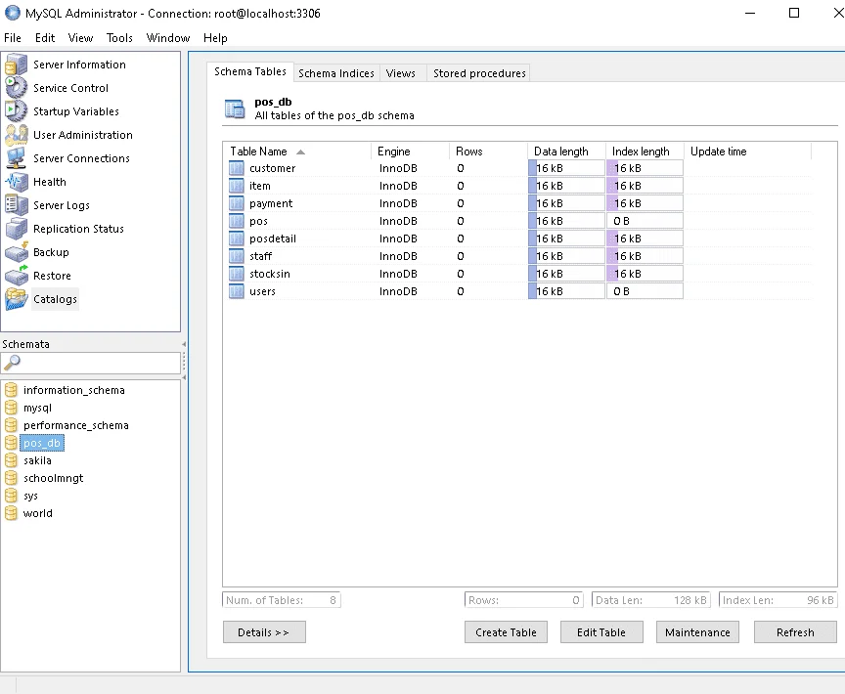Click the users table icon
The height and width of the screenshot is (694, 845).
click(x=236, y=291)
